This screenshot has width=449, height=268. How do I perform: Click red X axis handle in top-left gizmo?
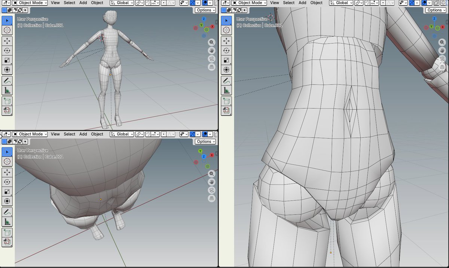(213, 27)
